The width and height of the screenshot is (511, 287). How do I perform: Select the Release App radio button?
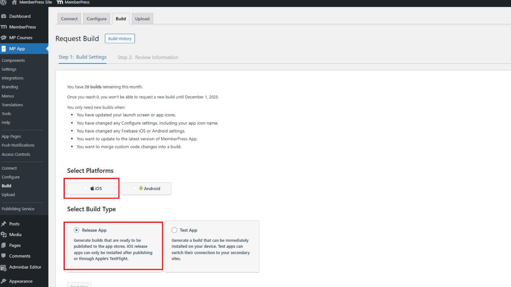(77, 230)
